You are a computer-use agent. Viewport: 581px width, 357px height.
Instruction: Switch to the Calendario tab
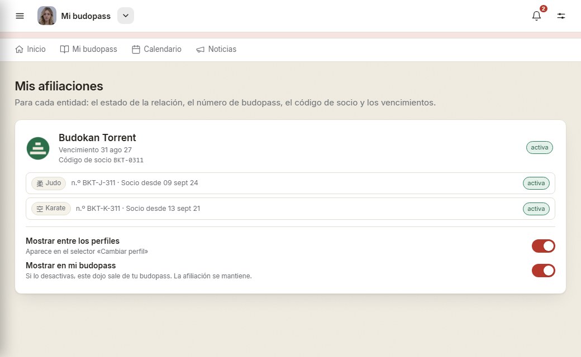157,49
